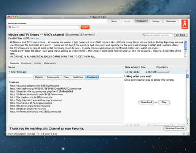The height and width of the screenshot is (153, 196).
Task: Select the inferno.demonoid.me tracker URL
Action: (x=36, y=112)
